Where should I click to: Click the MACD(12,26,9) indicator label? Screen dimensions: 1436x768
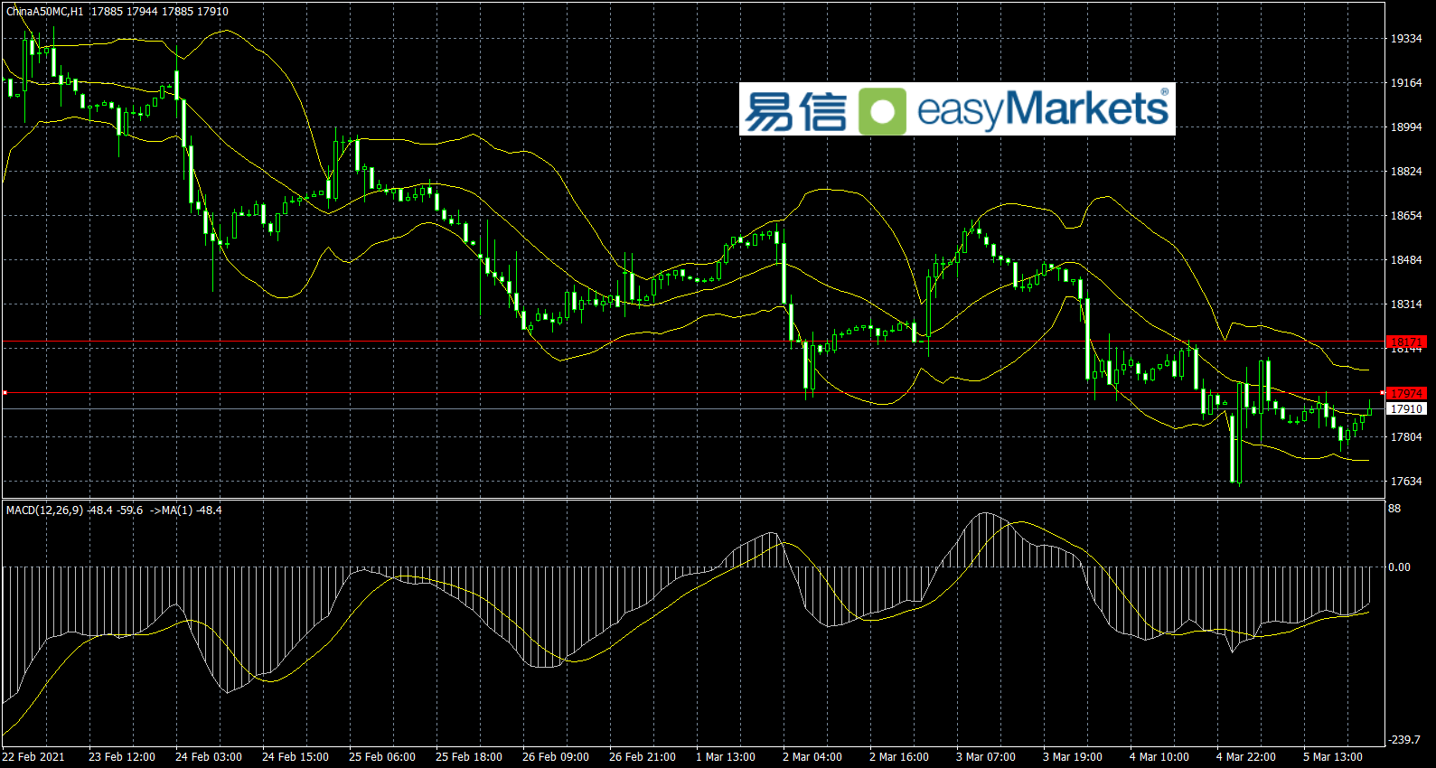[x=44, y=510]
